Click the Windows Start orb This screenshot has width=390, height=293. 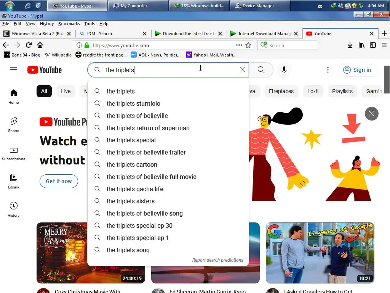(10, 5)
